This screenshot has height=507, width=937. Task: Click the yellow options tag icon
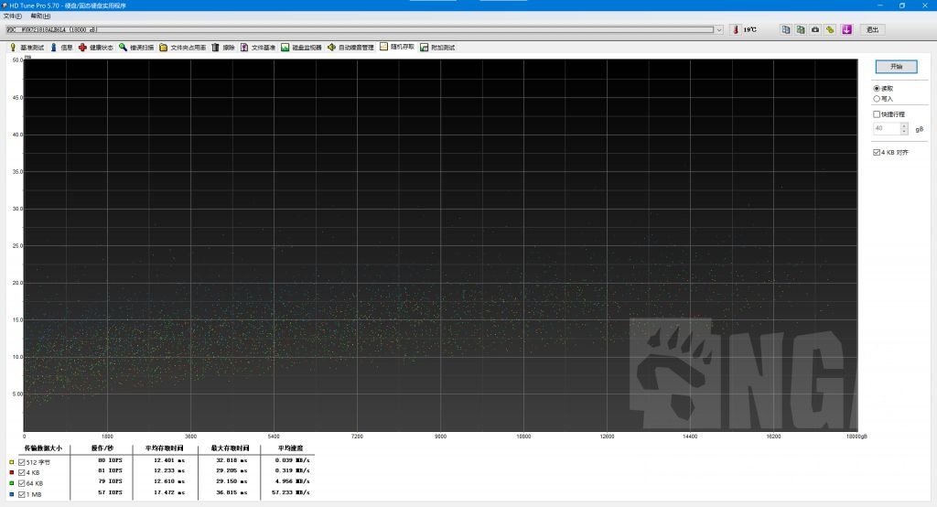[x=830, y=29]
